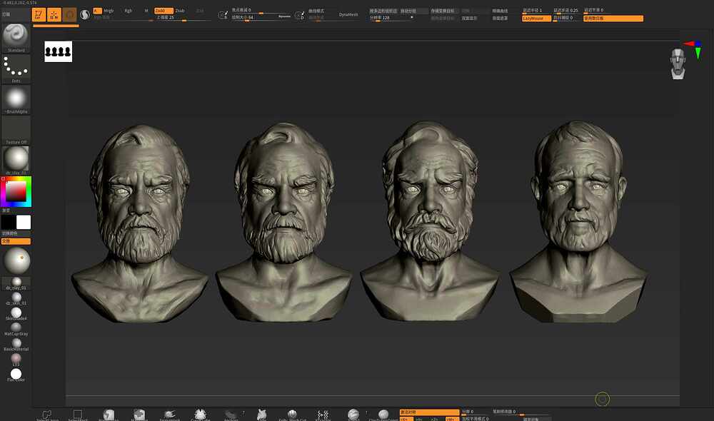Activate the Edit mode button
The image size is (714, 421).
(x=39, y=15)
